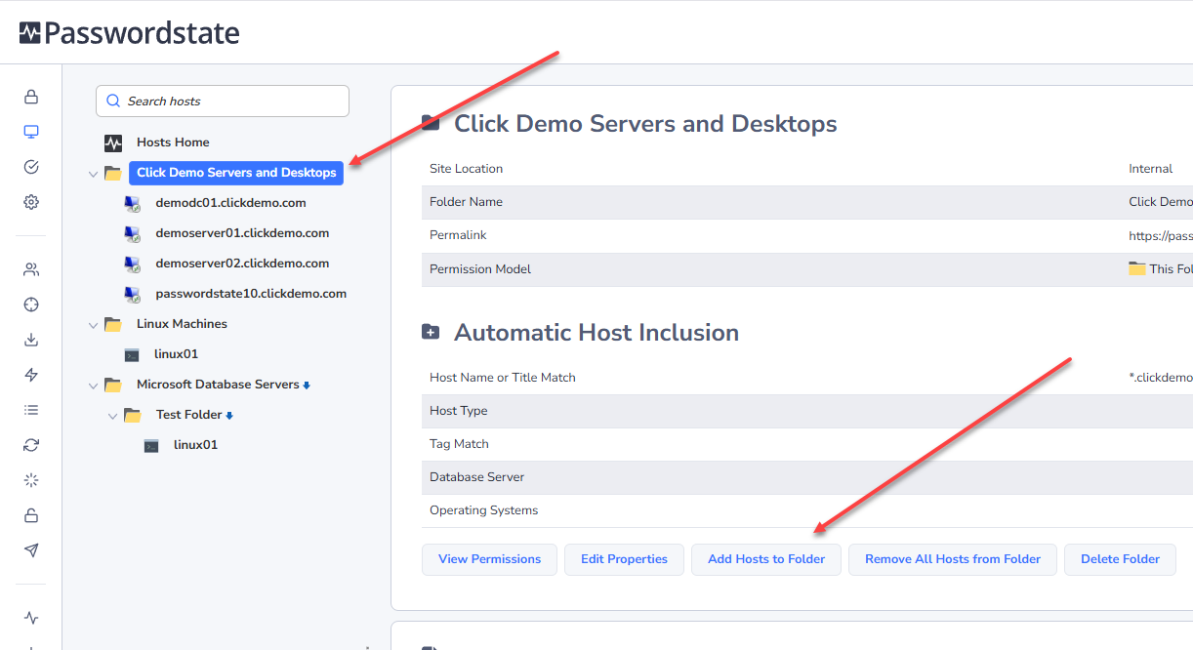Image resolution: width=1193 pixels, height=650 pixels.
Task: Click magnifier icon in Search hosts box
Action: point(113,102)
